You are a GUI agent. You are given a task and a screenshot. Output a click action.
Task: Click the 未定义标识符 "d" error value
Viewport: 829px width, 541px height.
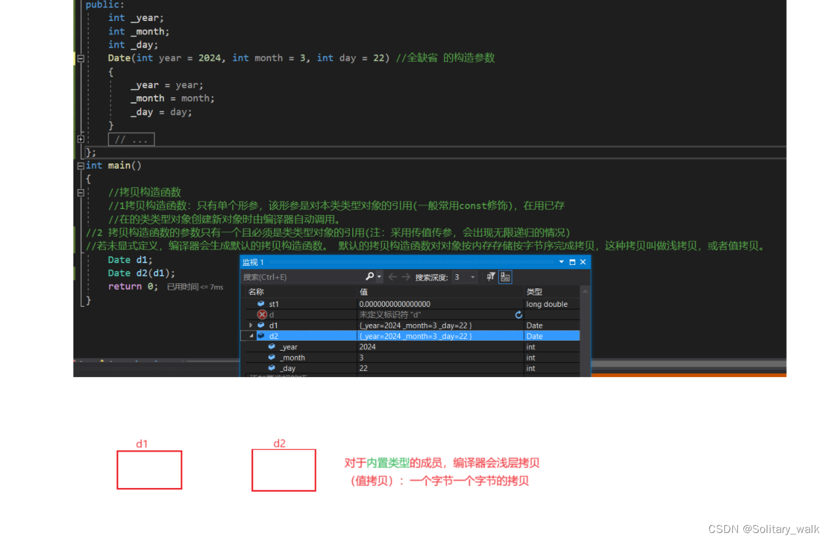click(x=390, y=314)
